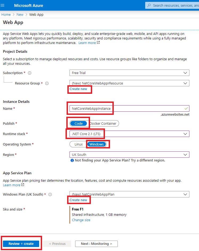Navigate to New in breadcrumb
Screen dimensions: 199x251
coord(20,15)
